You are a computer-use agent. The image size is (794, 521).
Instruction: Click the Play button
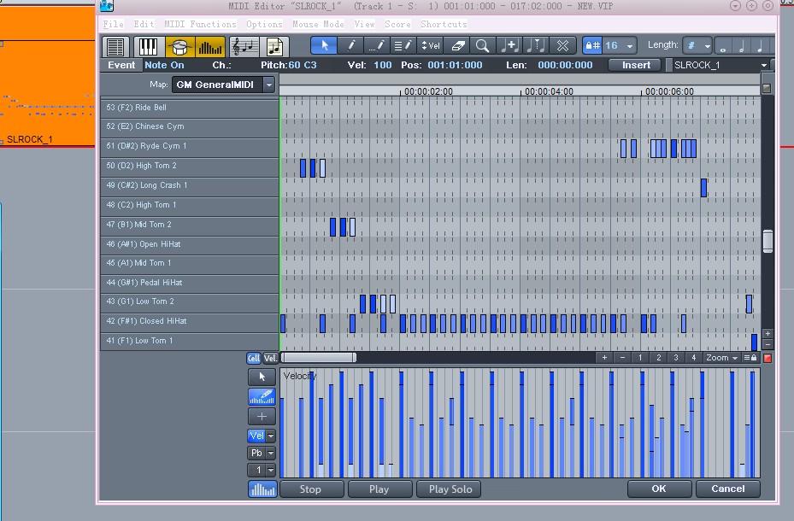pyautogui.click(x=379, y=489)
